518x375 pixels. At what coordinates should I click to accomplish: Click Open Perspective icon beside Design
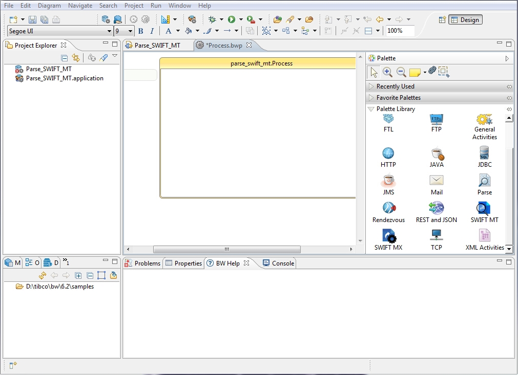(x=442, y=20)
